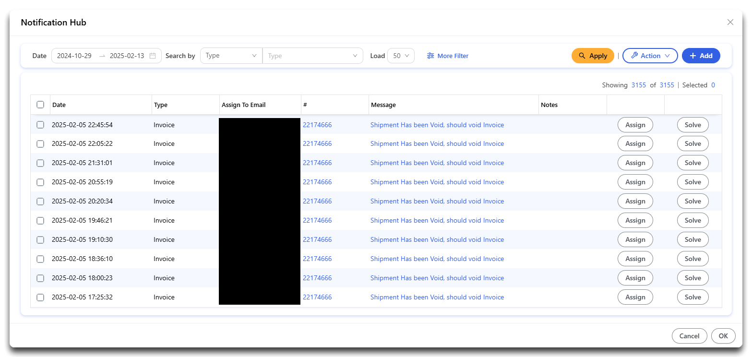
Task: Click the orange Apply button
Action: [x=593, y=56]
